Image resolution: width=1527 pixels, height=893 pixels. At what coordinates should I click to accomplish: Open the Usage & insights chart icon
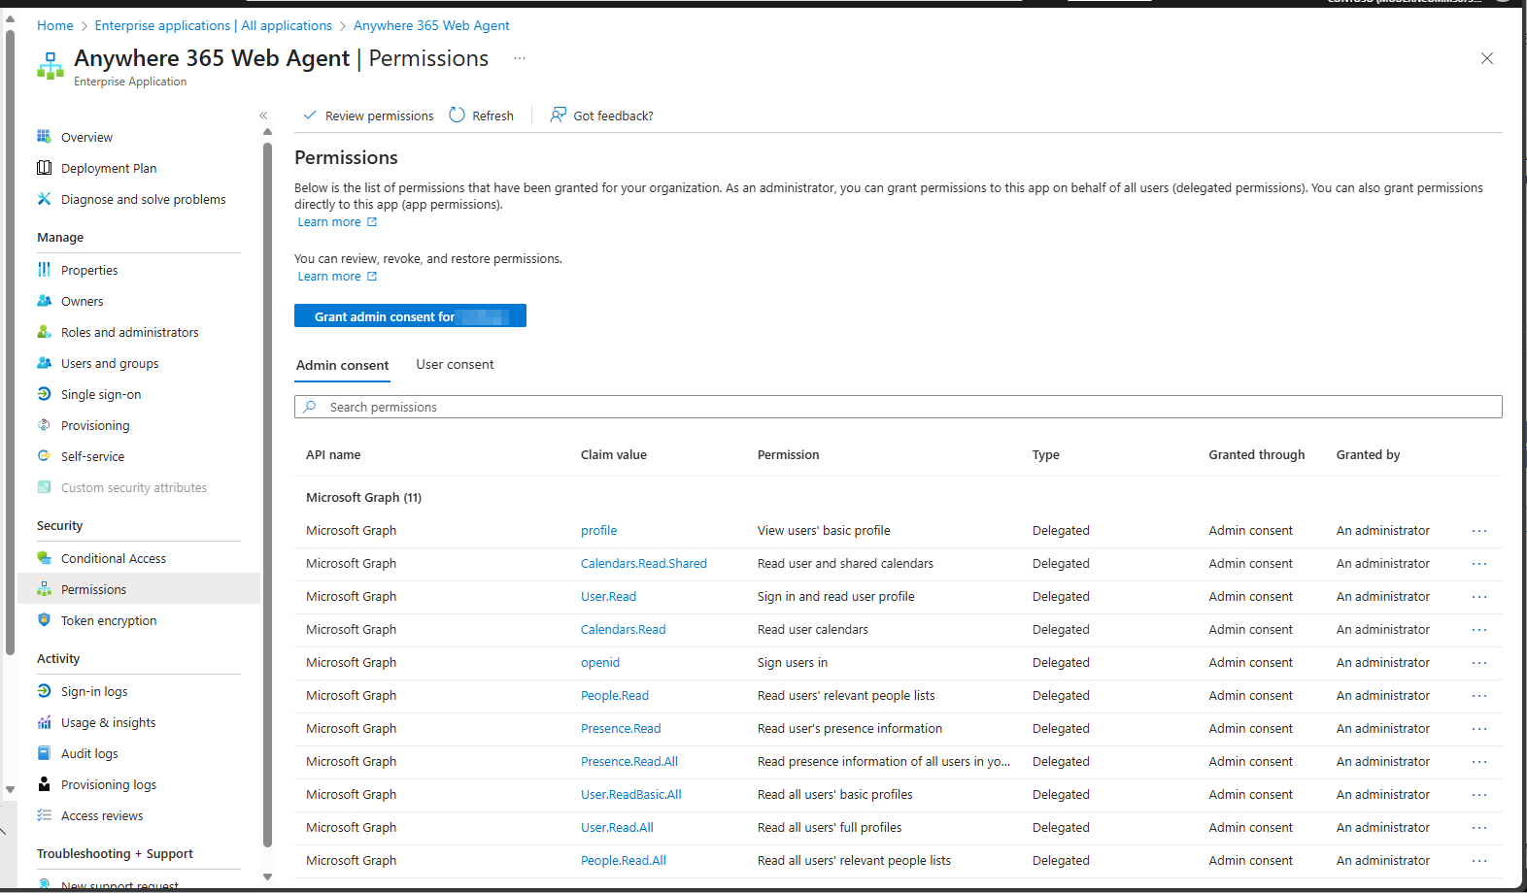point(44,722)
